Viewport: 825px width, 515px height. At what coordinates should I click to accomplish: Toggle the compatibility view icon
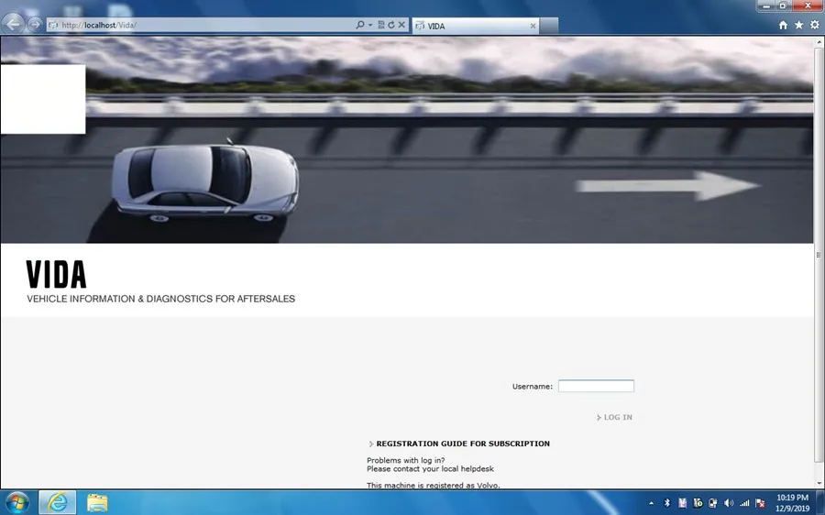tap(381, 25)
